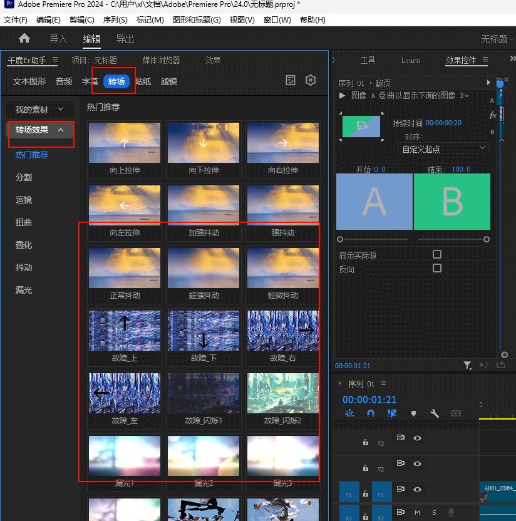
Task: Toggle the timeline Snap magnet icon
Action: [371, 413]
